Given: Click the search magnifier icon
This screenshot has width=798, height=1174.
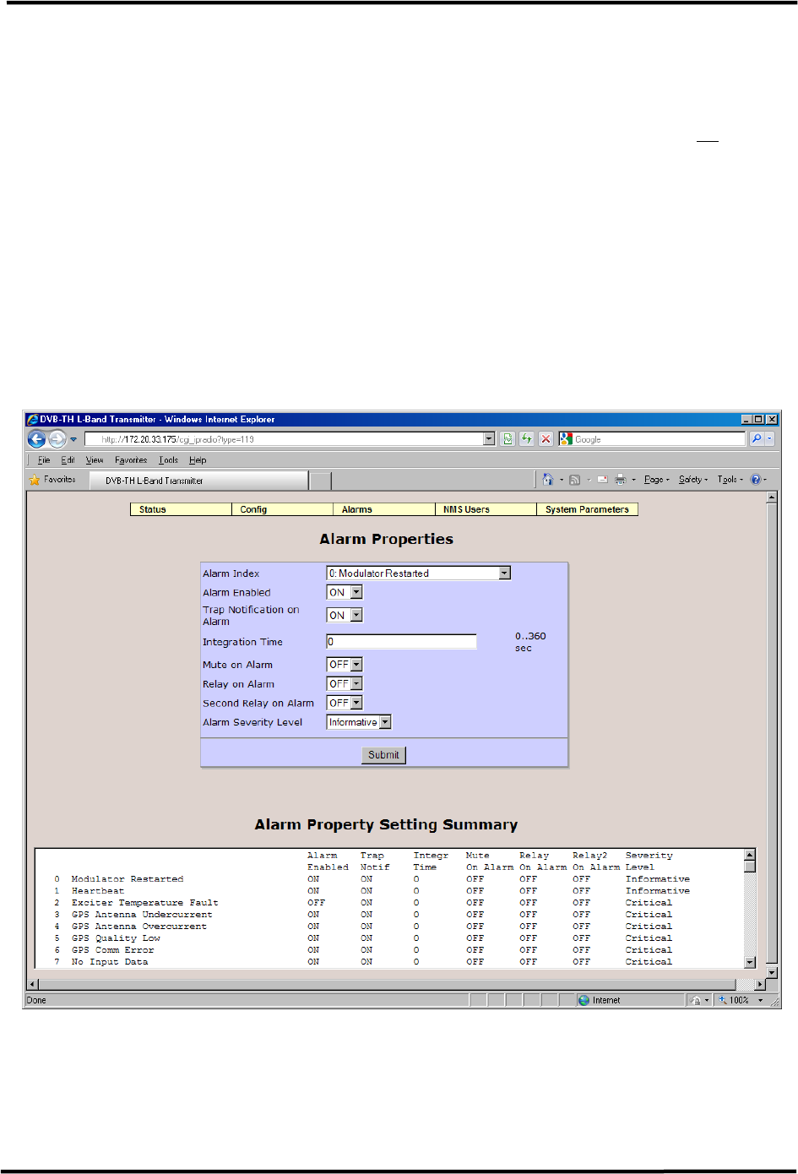Looking at the screenshot, I should 757,439.
